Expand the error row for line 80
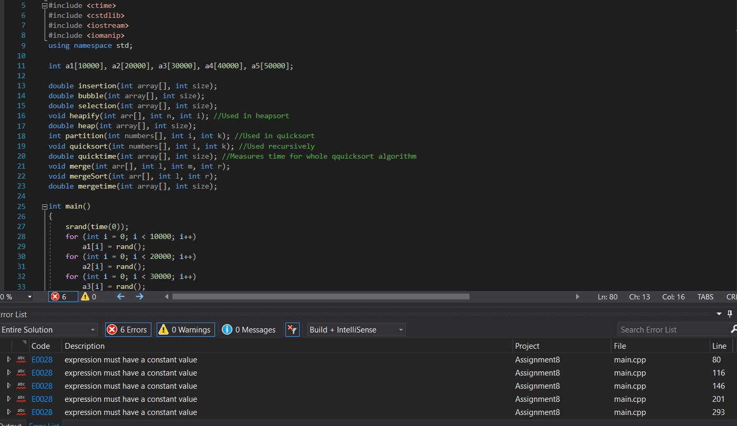 8,360
